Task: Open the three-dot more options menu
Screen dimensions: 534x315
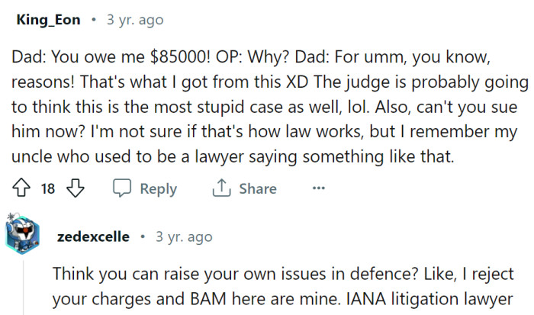Action: 319,189
